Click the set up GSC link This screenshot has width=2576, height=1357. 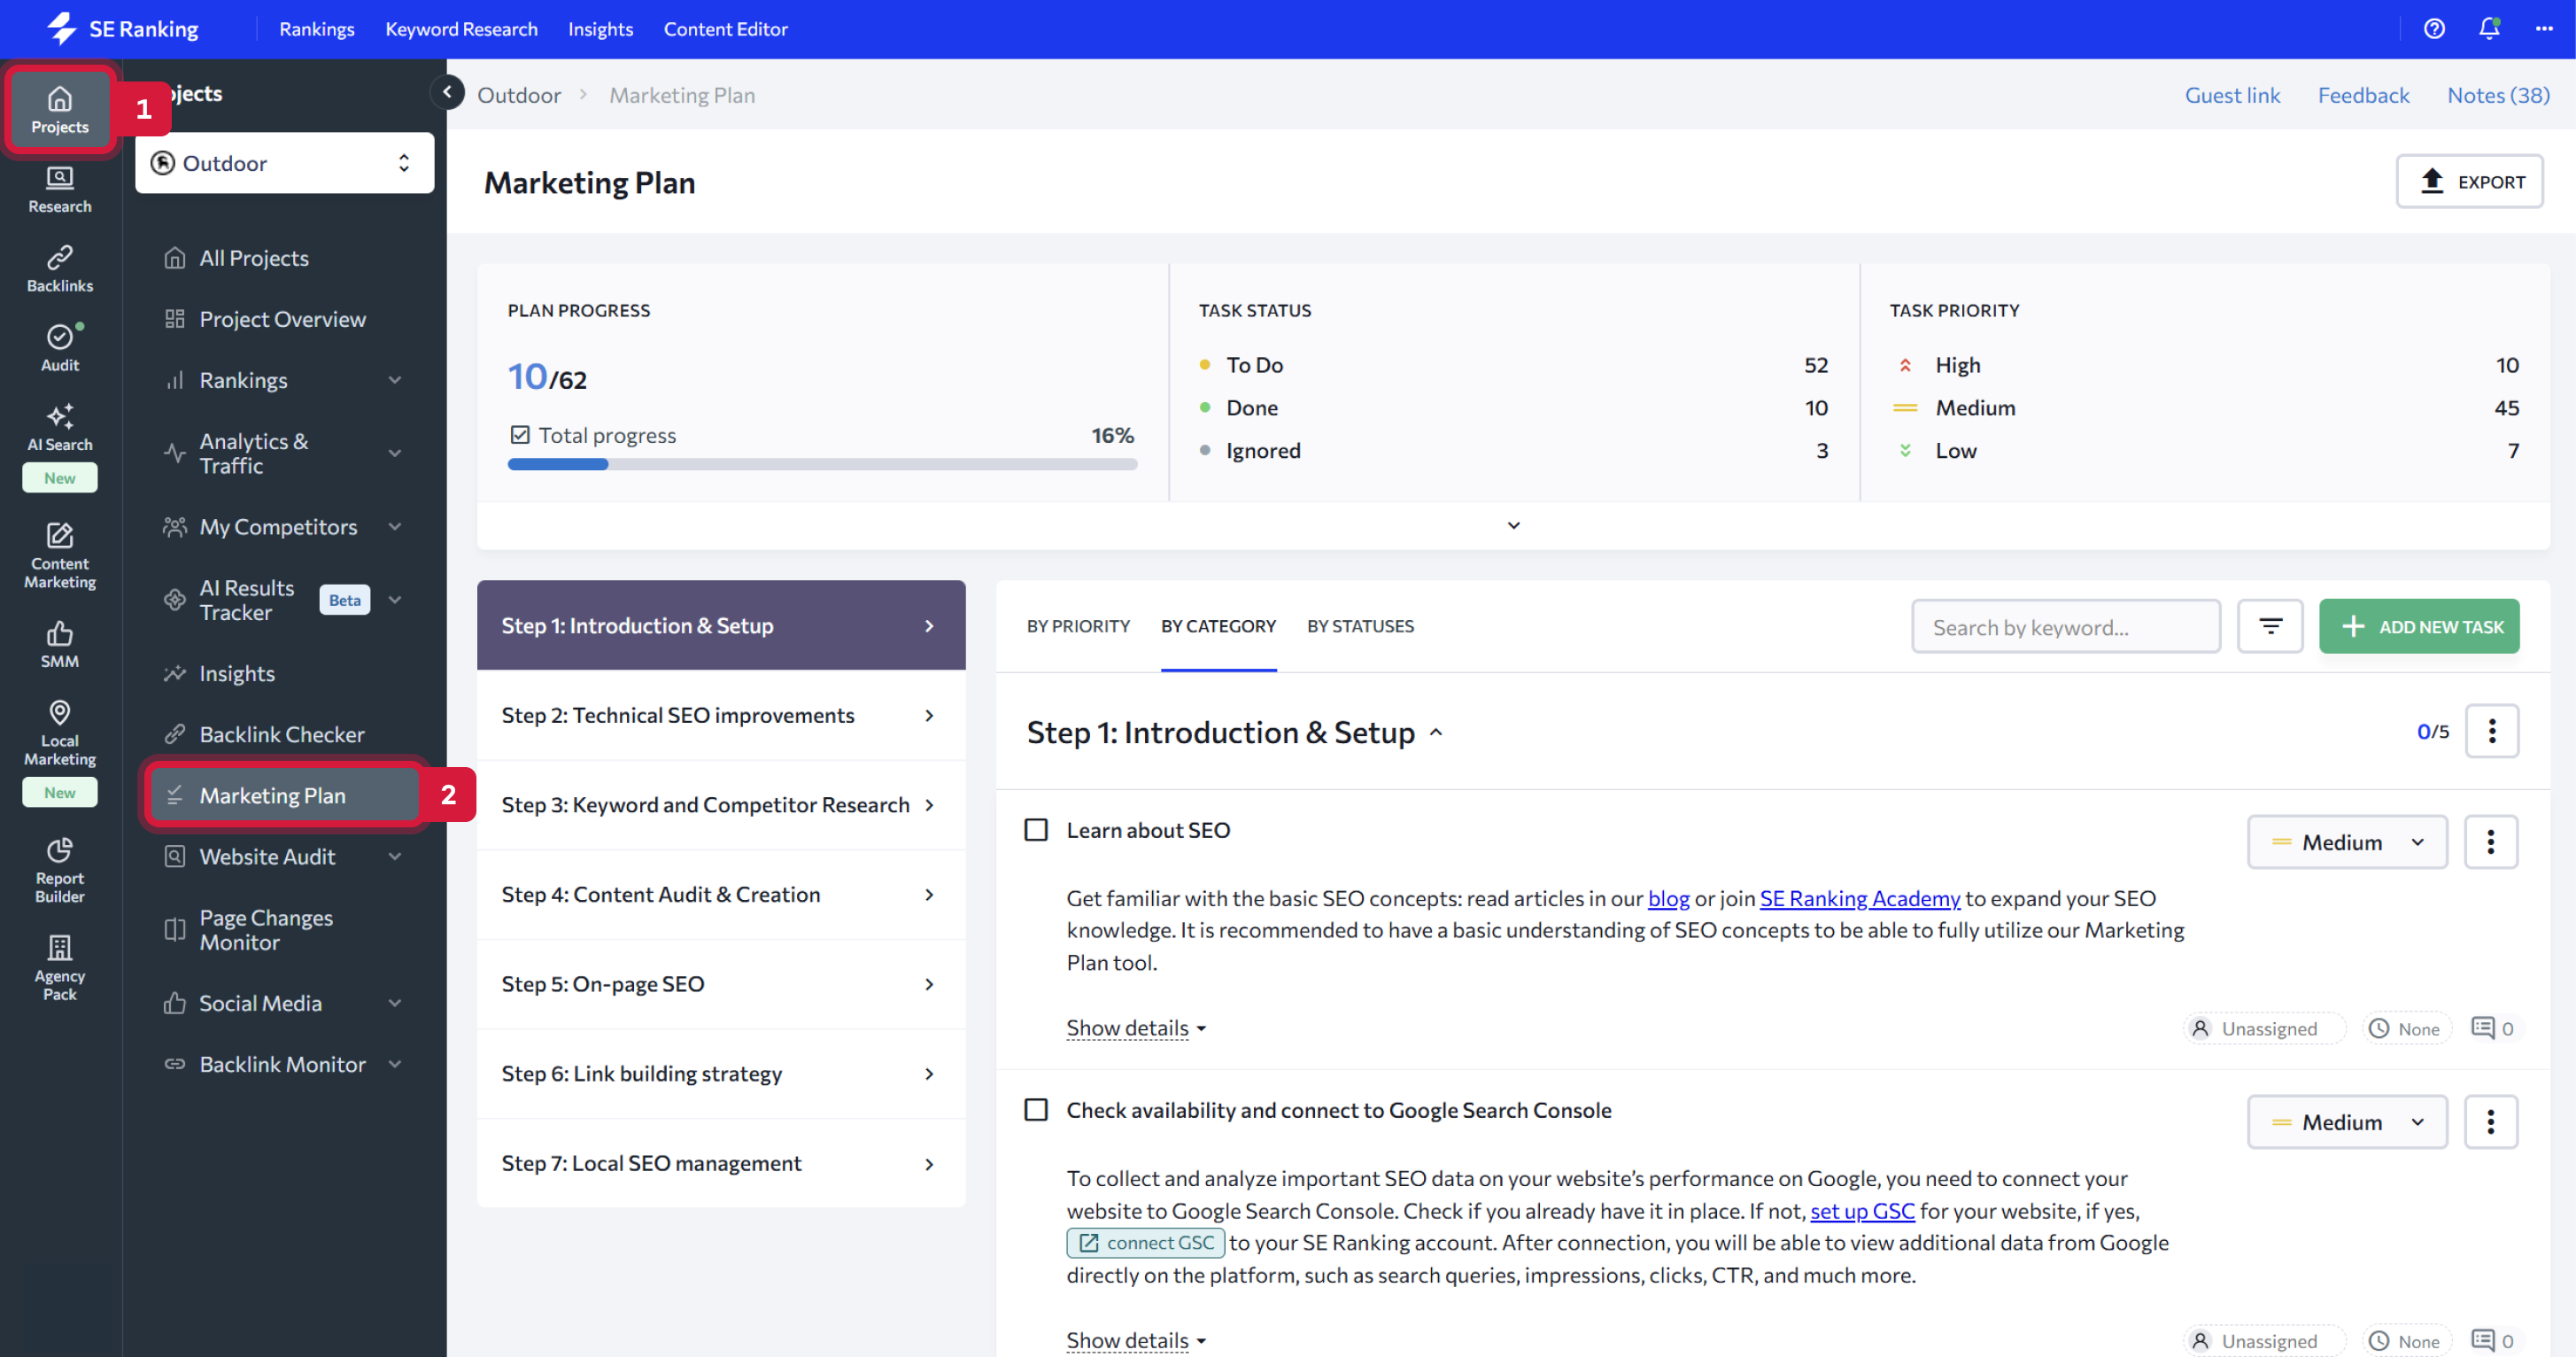(x=1862, y=1210)
